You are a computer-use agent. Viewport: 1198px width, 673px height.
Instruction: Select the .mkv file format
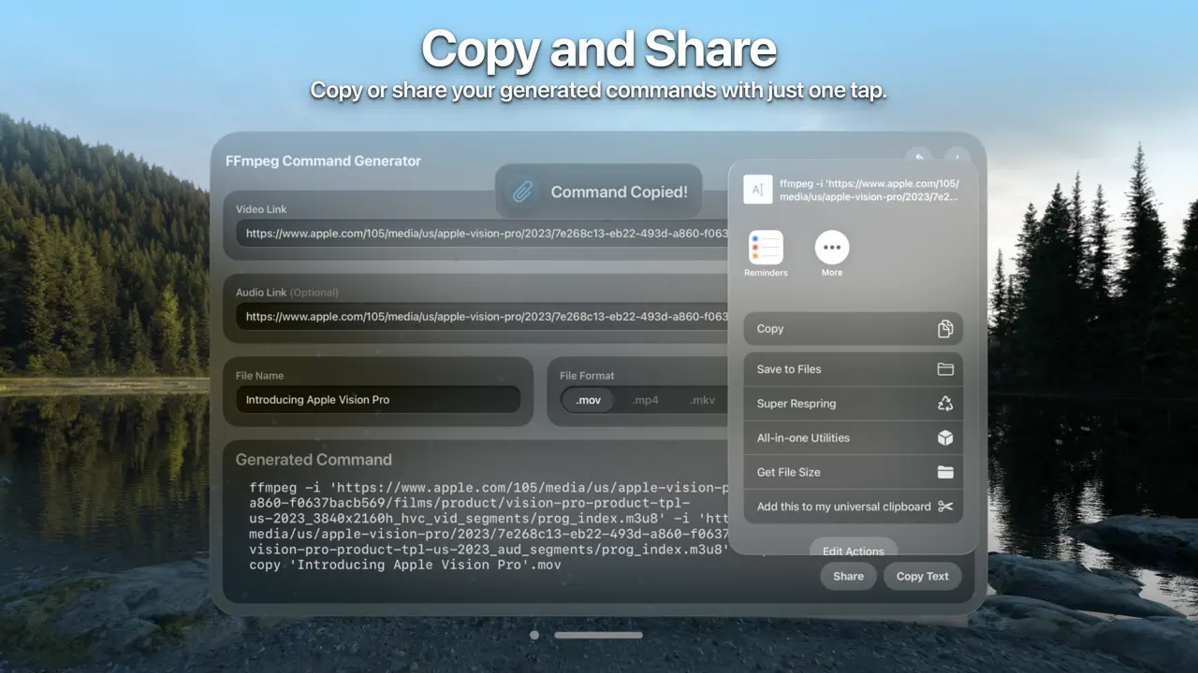pyautogui.click(x=702, y=400)
